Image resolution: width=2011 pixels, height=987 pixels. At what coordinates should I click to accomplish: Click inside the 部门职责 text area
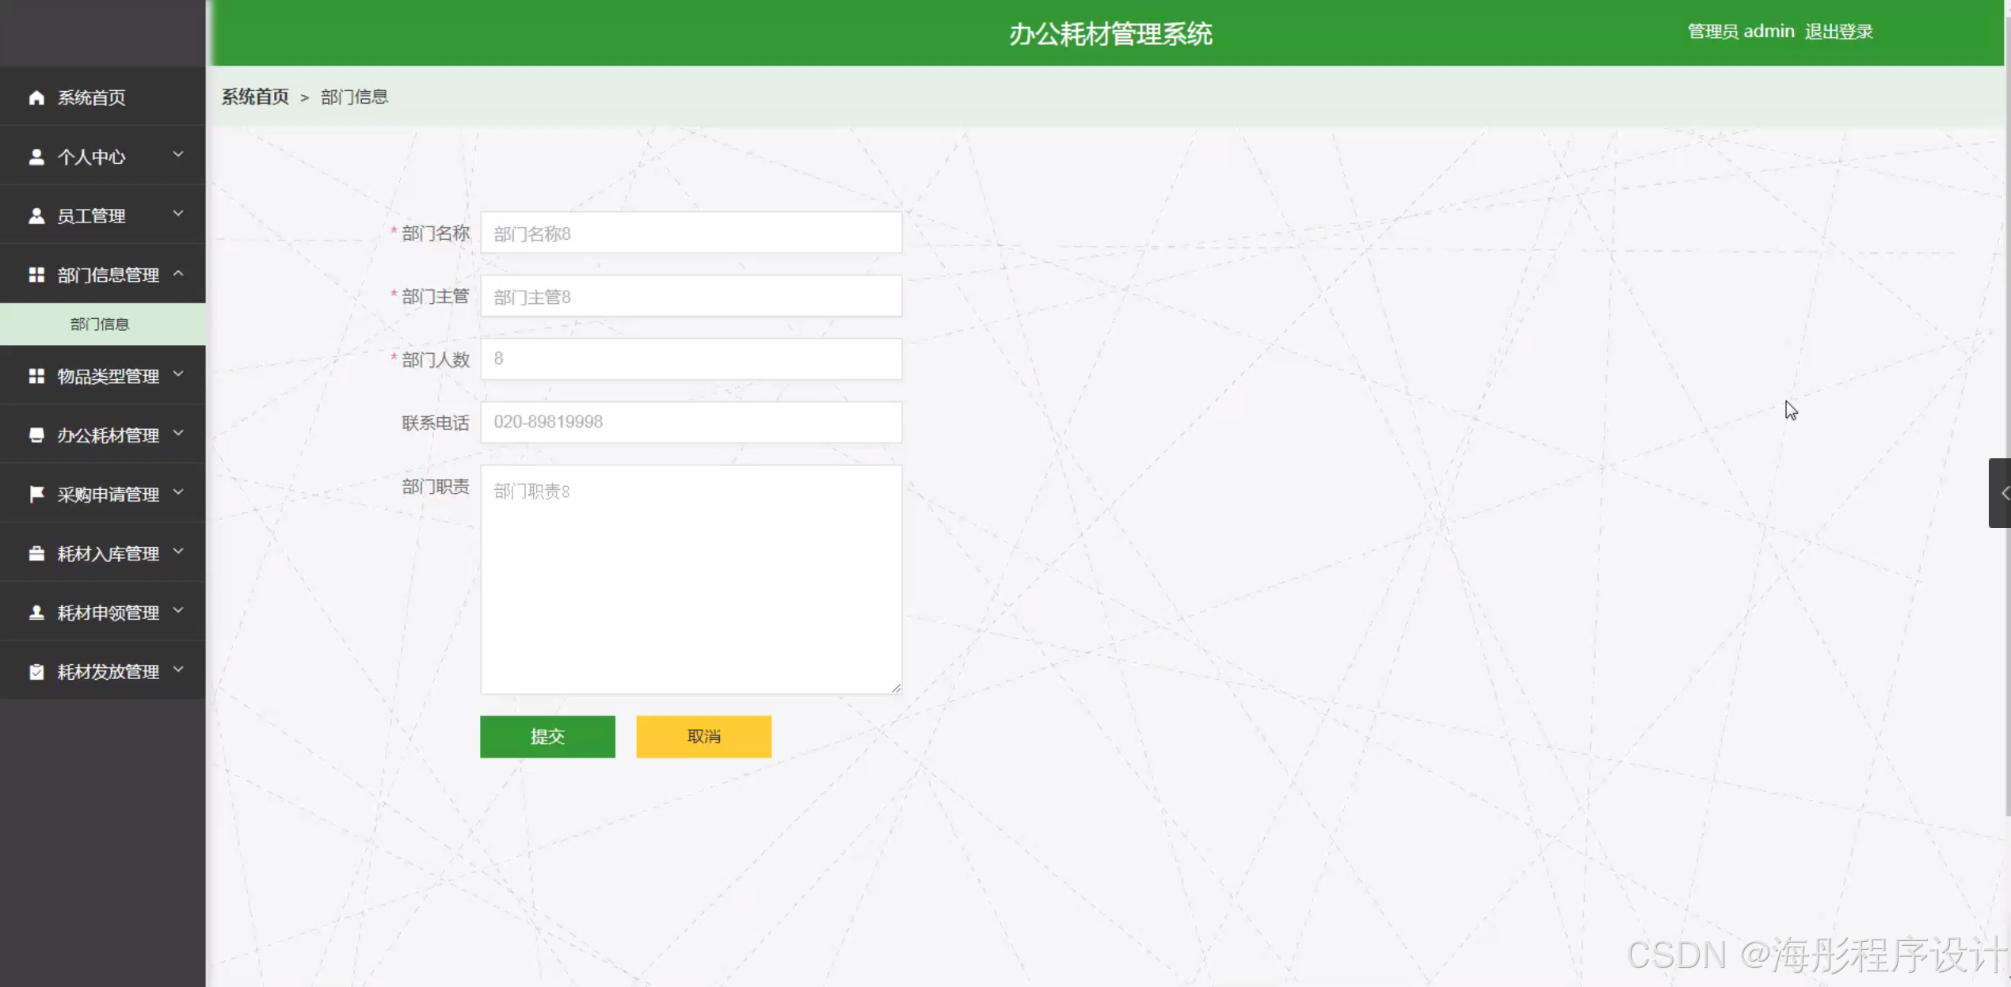click(x=691, y=579)
